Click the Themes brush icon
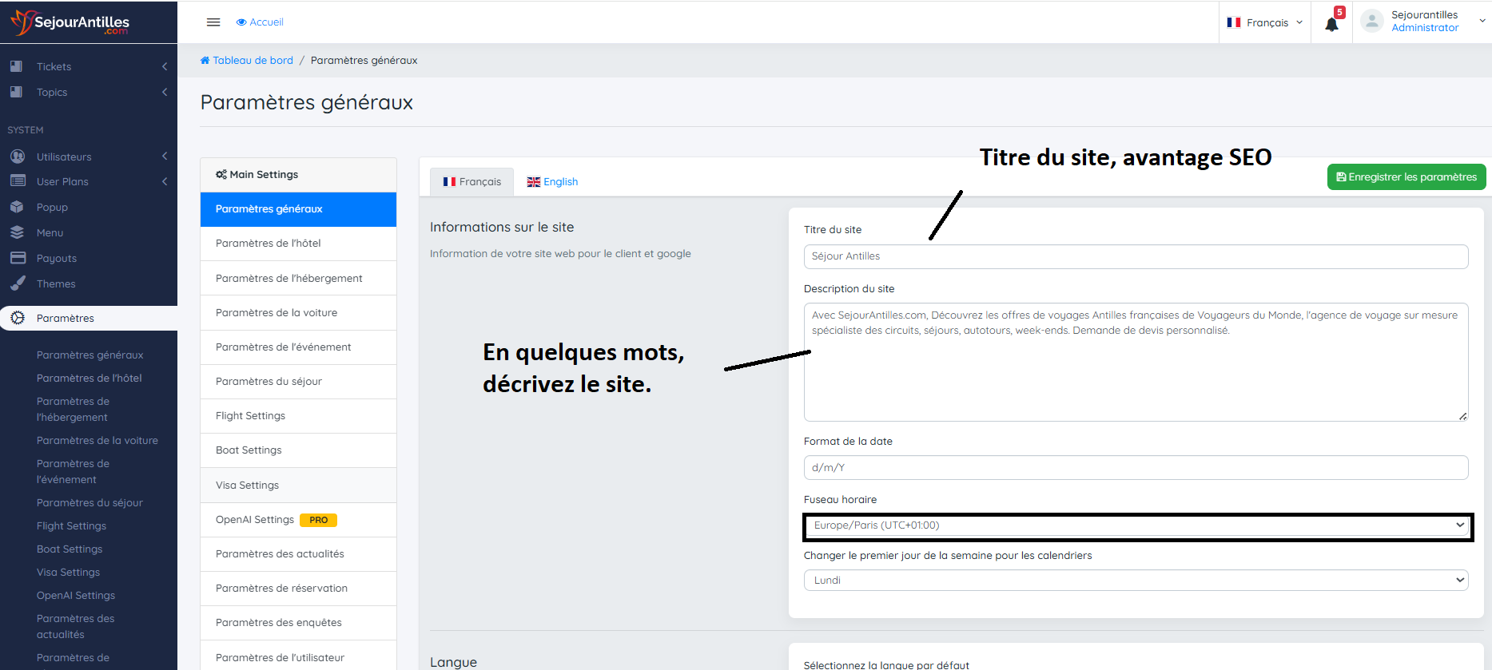 coord(17,283)
